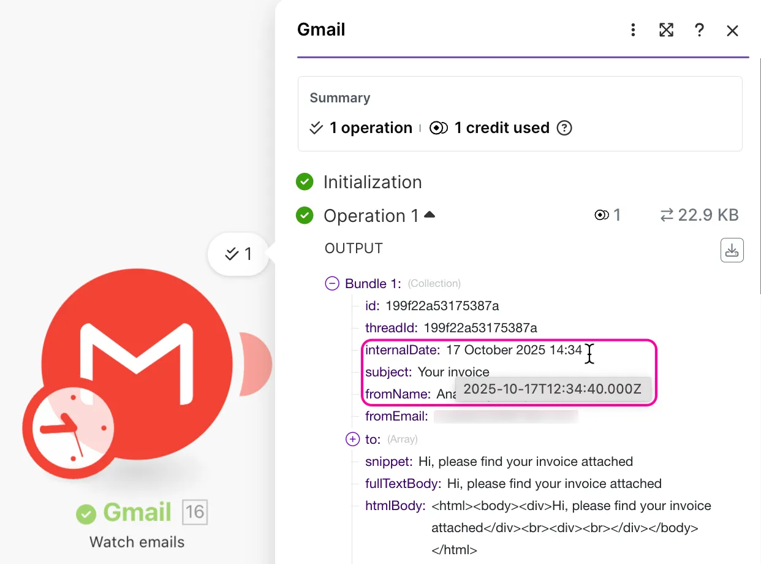Click the fromEmail field label
The image size is (761, 564).
pyautogui.click(x=396, y=417)
